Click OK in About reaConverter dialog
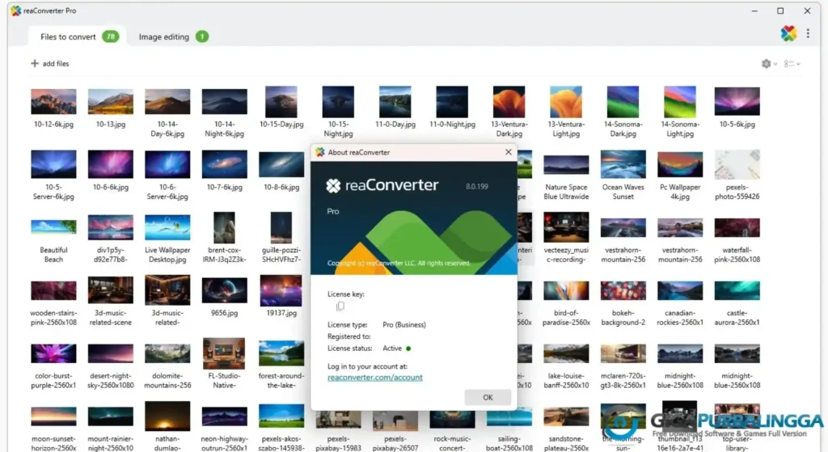Screen dimensions: 828x452 488,397
